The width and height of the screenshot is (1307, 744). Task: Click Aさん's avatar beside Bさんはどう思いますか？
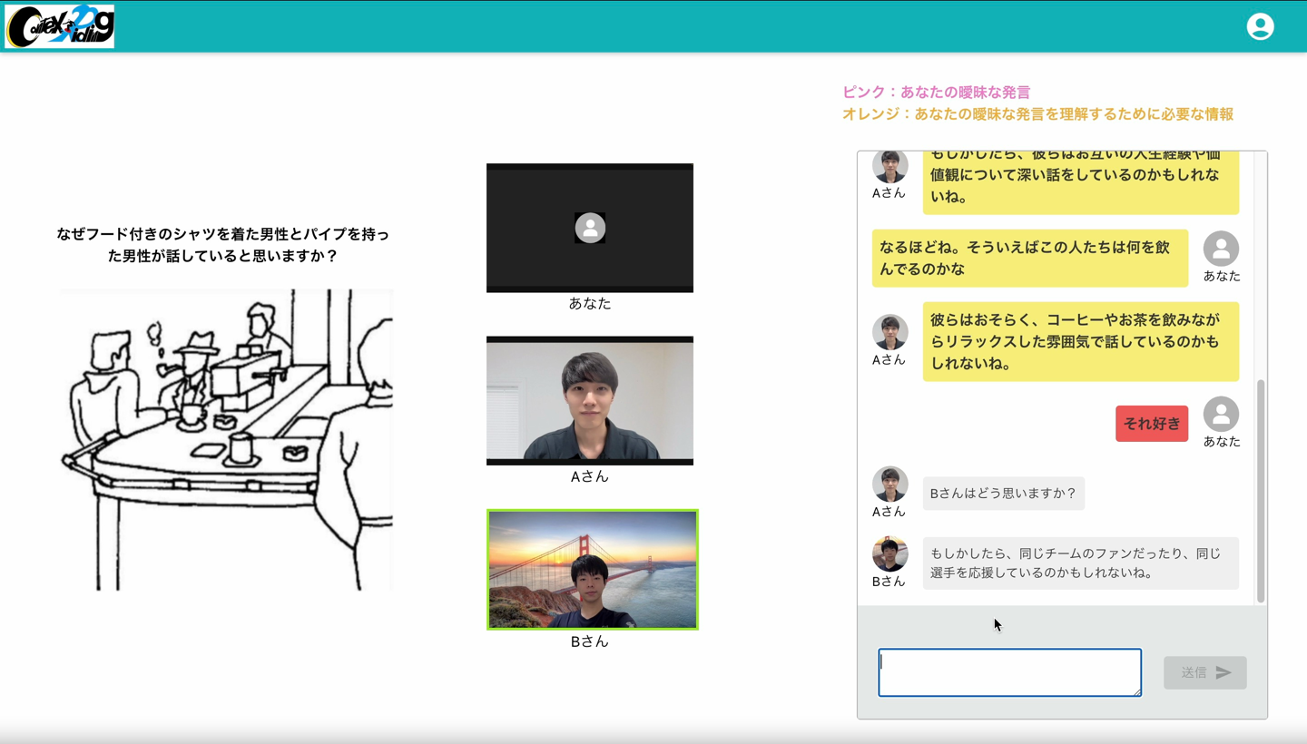889,485
